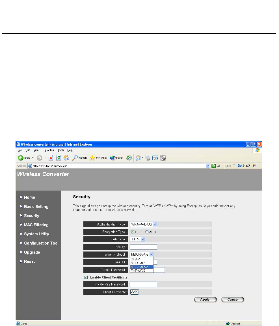Click the Internet Explorer title bar icon

(x=18, y=144)
